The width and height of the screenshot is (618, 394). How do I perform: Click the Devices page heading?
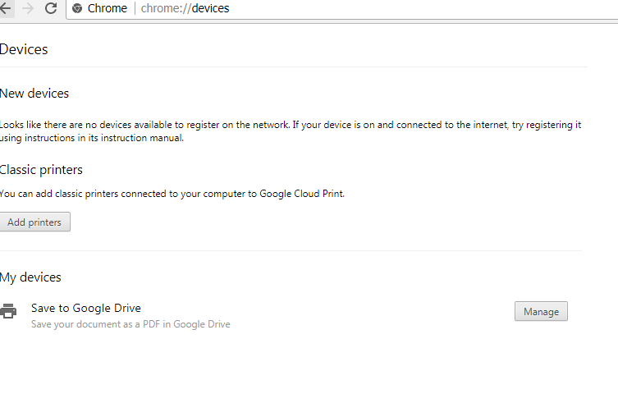click(24, 49)
